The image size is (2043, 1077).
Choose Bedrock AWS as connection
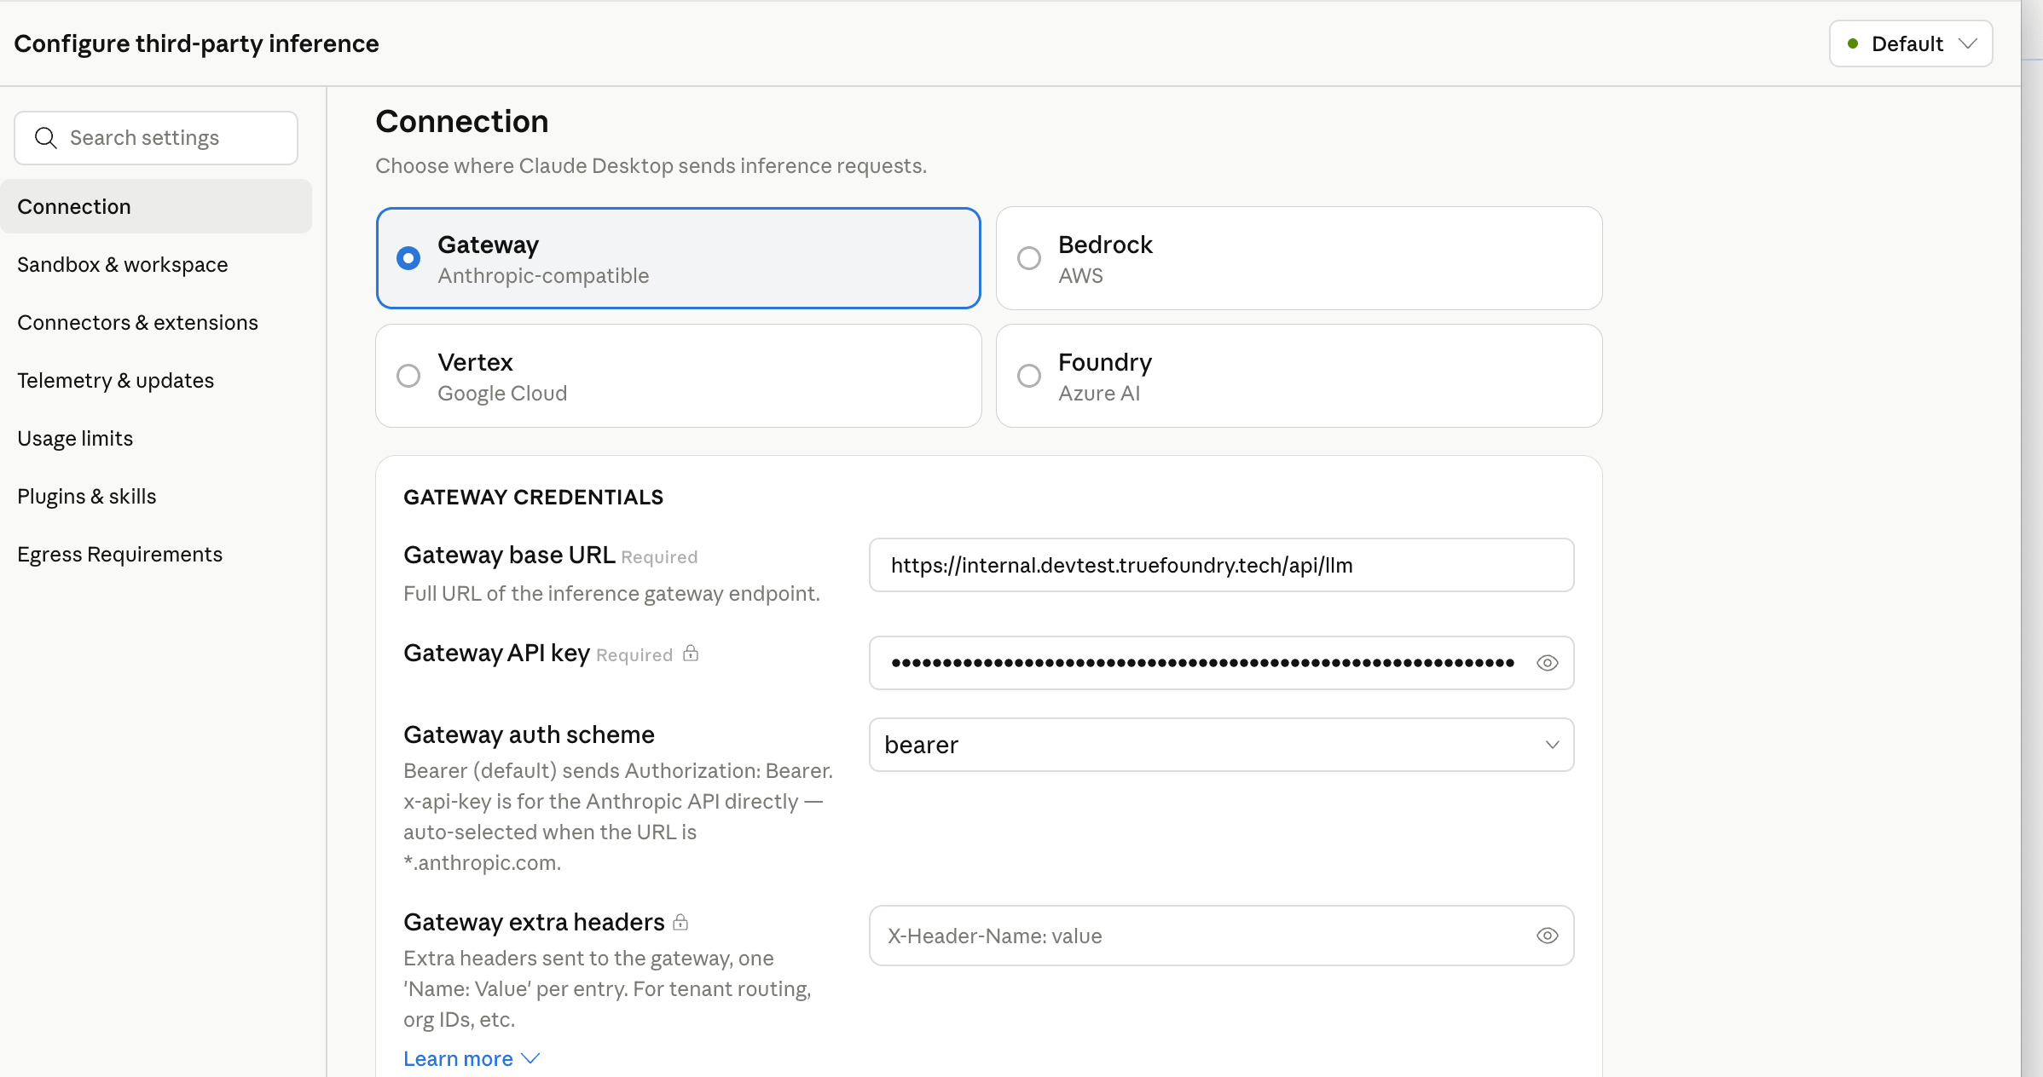(x=1299, y=258)
